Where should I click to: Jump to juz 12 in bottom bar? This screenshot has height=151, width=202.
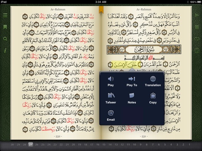coord(122,145)
